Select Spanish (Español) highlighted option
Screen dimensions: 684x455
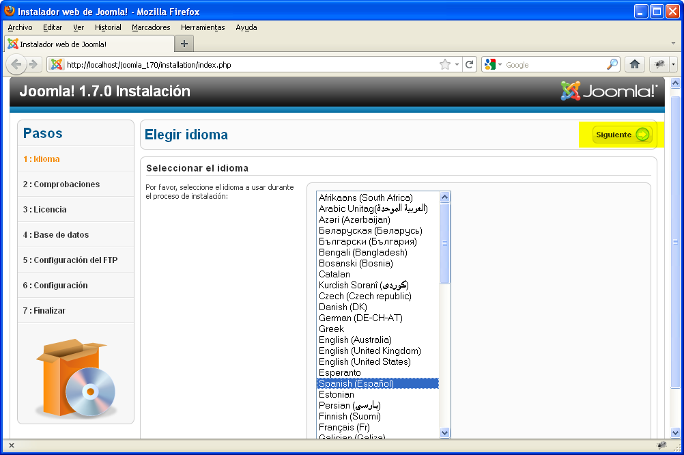377,383
